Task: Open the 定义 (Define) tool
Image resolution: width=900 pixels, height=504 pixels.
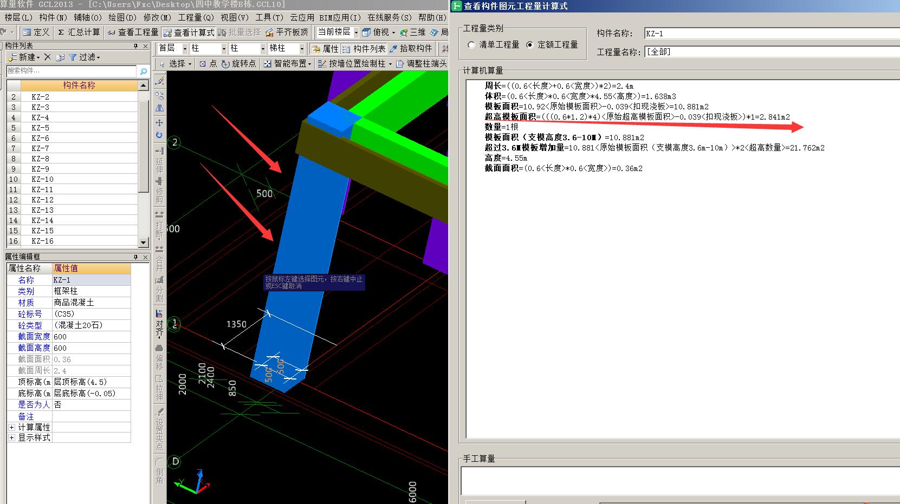Action: [36, 32]
